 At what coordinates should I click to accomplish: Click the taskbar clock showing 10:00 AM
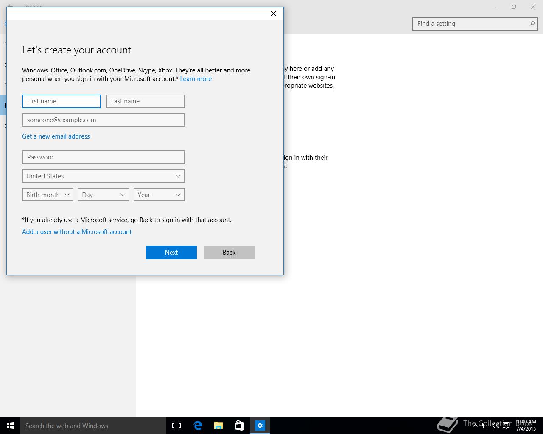click(x=526, y=425)
